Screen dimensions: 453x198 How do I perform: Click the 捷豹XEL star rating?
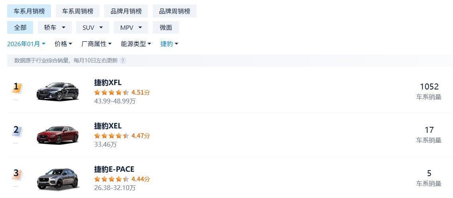112,136
